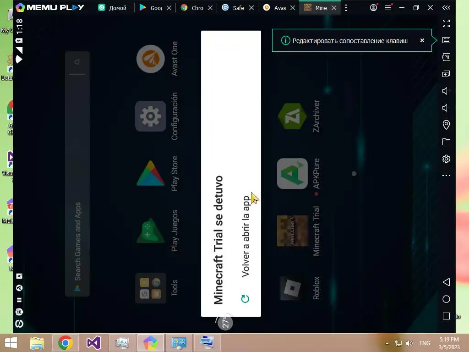Switch to the Goog tab
This screenshot has width=469, height=352.
coord(151,8)
